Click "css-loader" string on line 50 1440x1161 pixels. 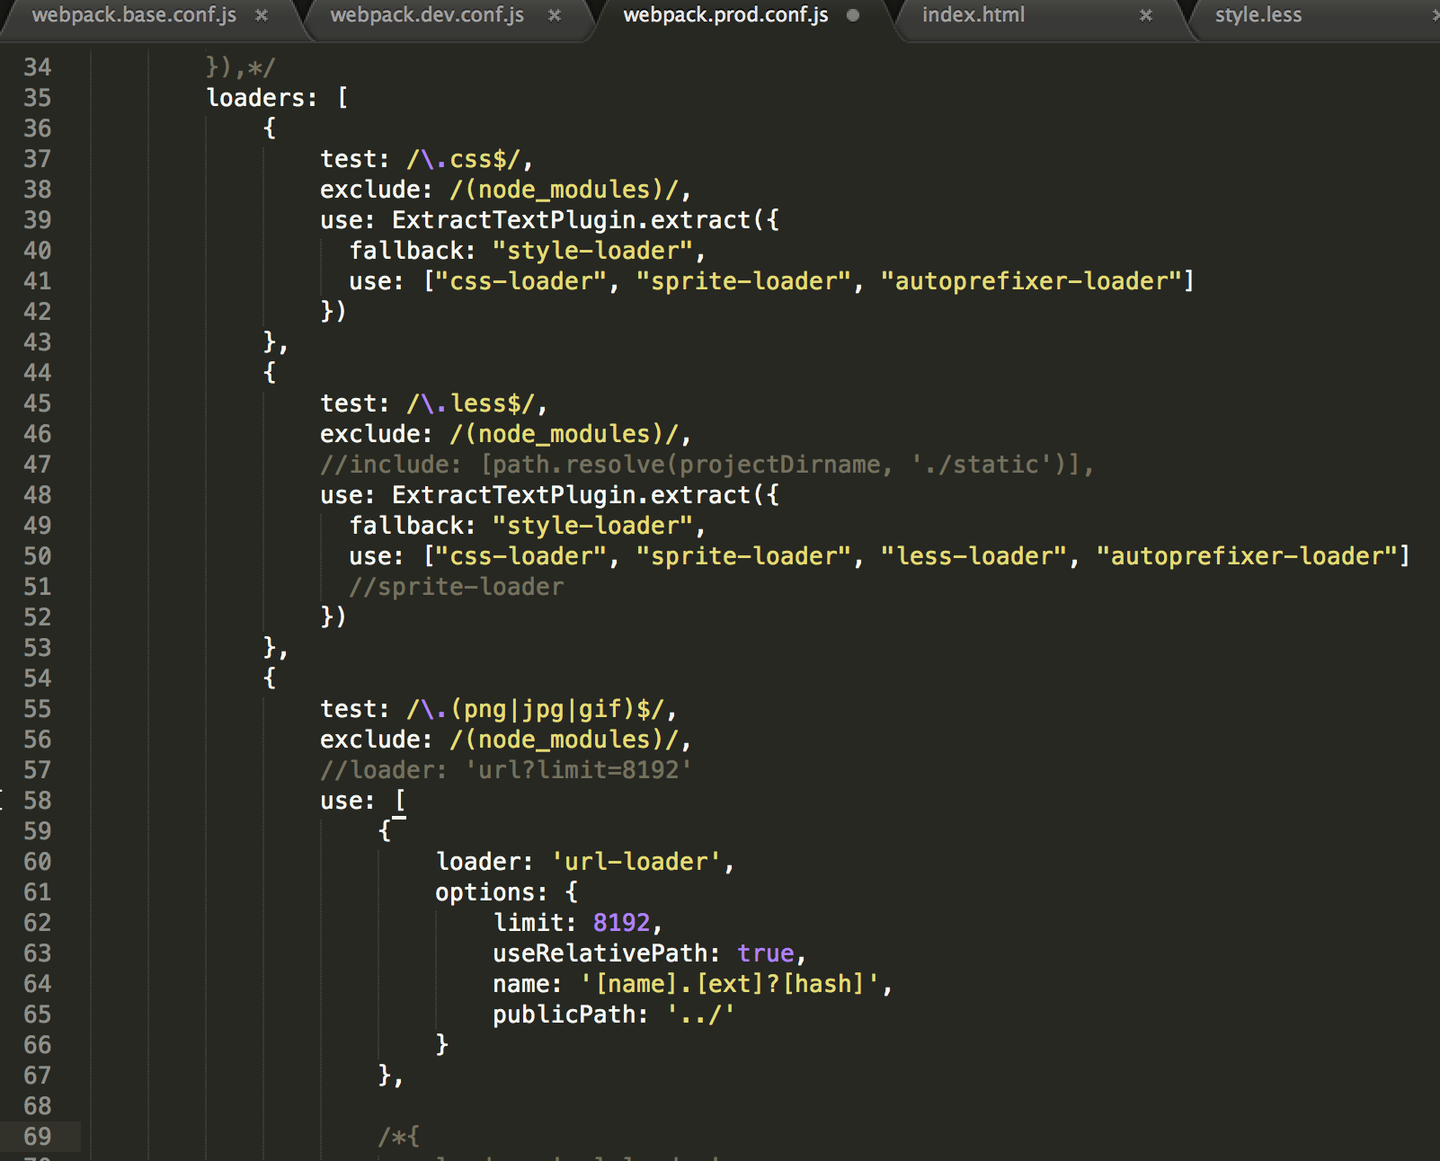520,556
